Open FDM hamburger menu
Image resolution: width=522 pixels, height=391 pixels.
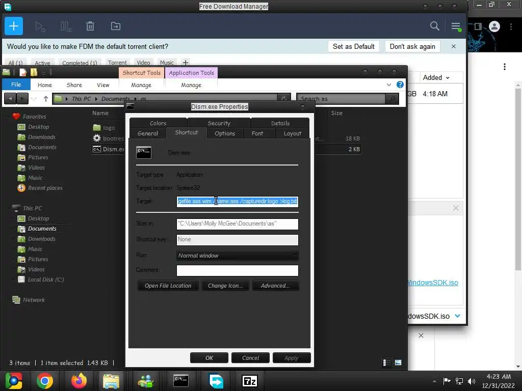[x=456, y=26]
